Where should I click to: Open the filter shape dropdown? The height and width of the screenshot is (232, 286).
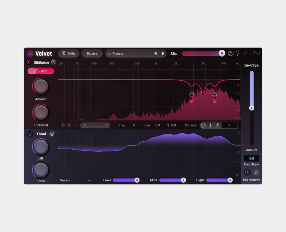click(x=95, y=125)
